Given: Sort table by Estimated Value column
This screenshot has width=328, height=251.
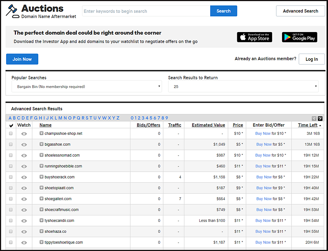Looking at the screenshot, I should click(208, 125).
